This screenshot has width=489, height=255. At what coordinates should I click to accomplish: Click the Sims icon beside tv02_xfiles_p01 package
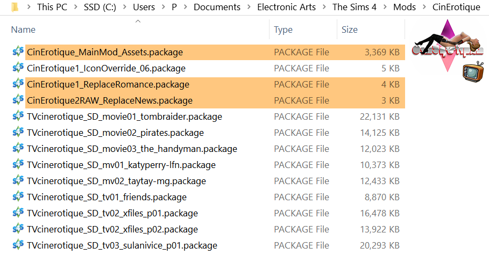(x=18, y=213)
